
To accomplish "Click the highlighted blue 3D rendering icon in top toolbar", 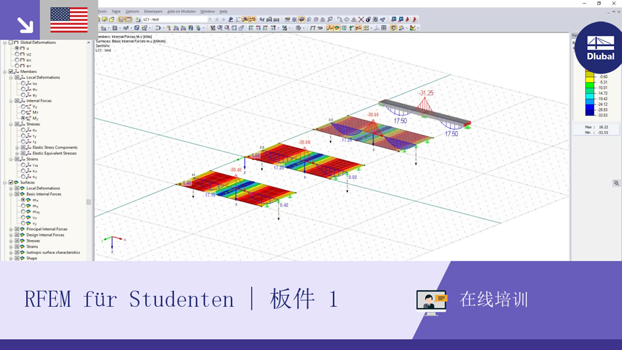I will pyautogui.click(x=302, y=19).
